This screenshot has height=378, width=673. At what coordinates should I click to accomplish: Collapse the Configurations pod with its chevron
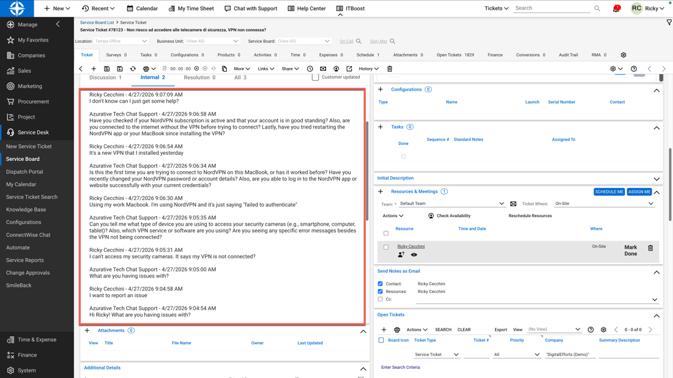pyautogui.click(x=656, y=90)
